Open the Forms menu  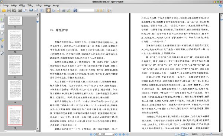(47, 6)
